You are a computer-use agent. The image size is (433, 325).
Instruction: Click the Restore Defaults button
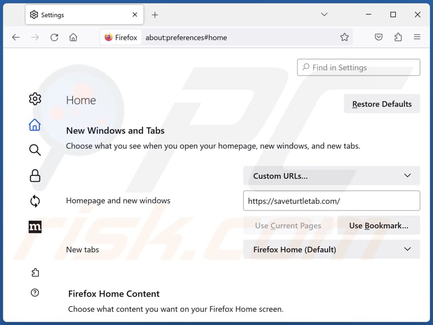coord(381,104)
